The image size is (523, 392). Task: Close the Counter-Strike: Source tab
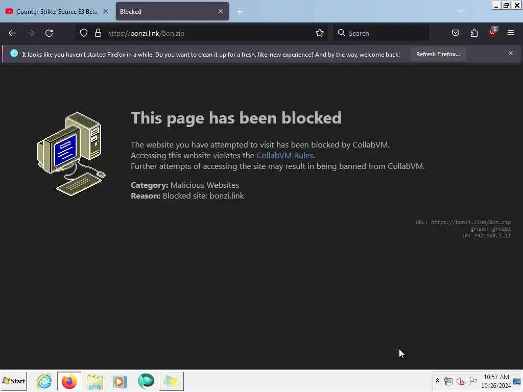tap(106, 12)
